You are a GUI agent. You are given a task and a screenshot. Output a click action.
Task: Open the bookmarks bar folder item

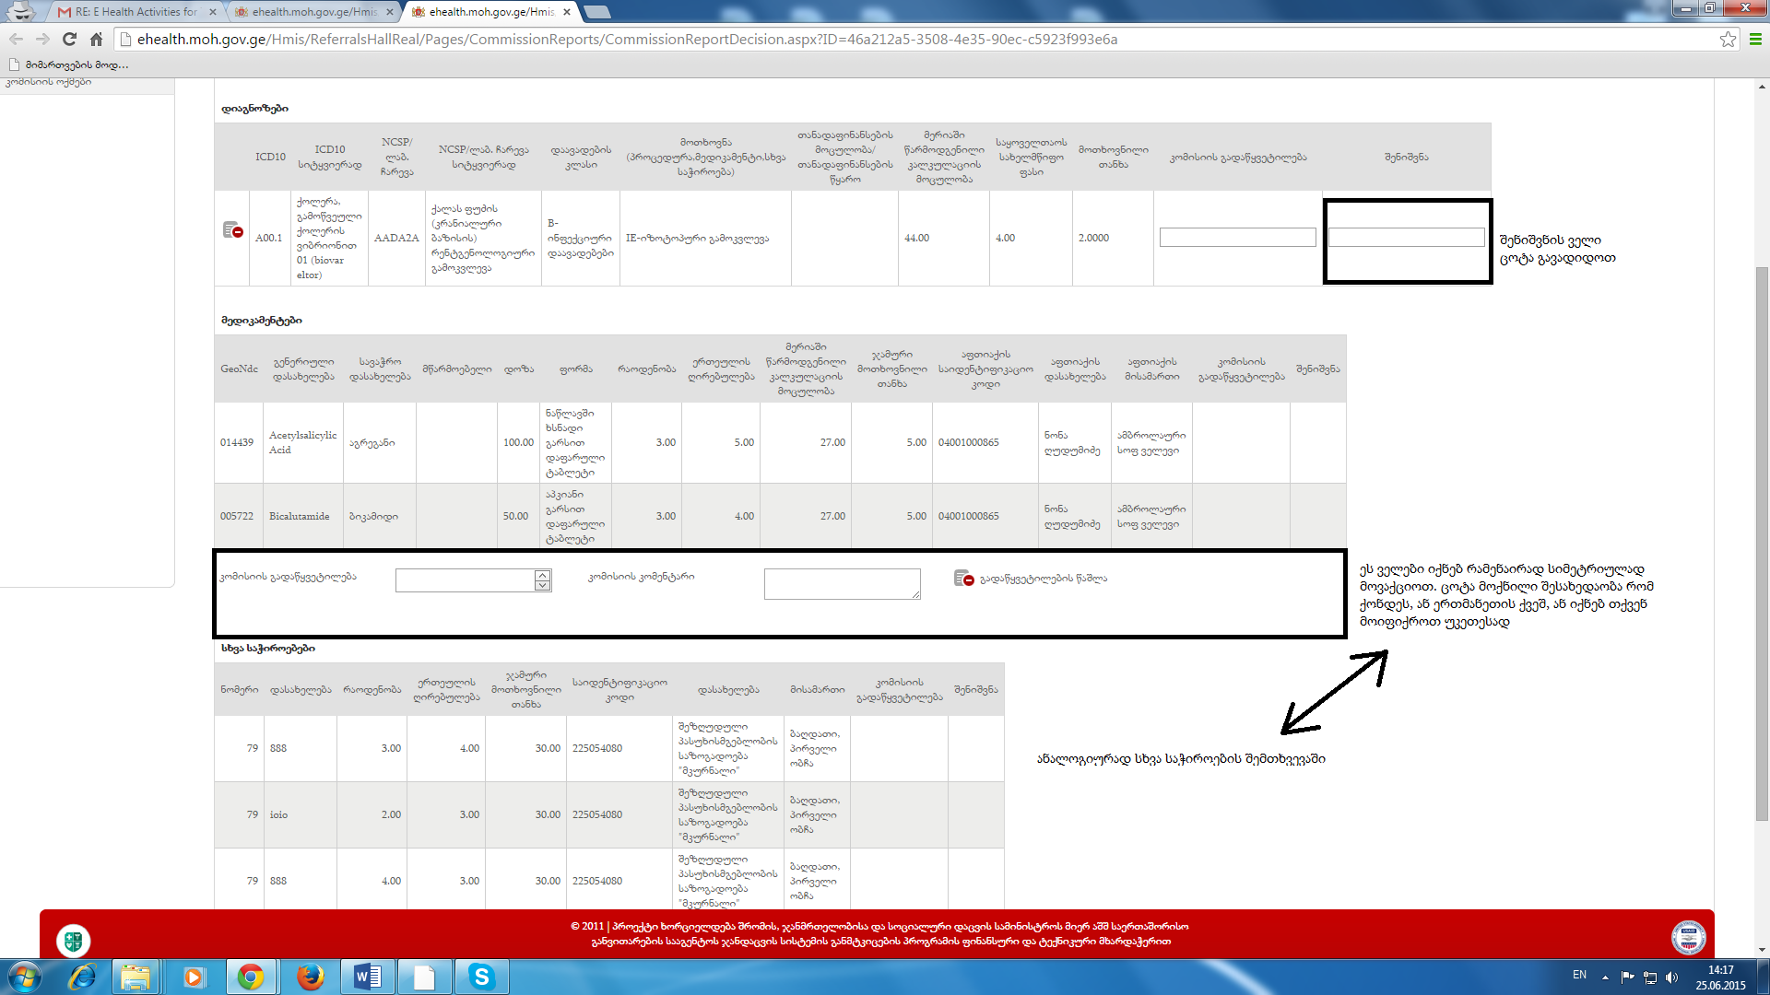coord(68,64)
